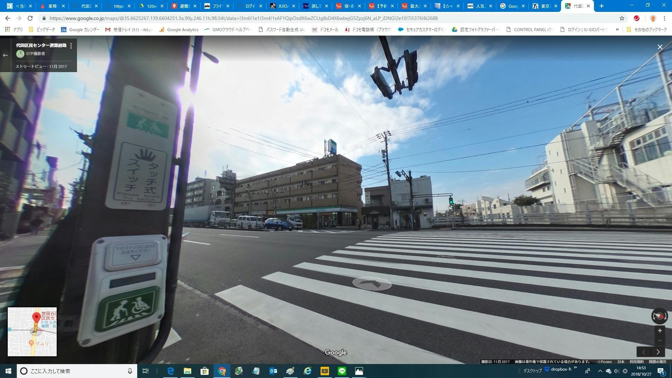Go to previous photo with left chevron
Screen dimensions: 672x378
[644, 352]
